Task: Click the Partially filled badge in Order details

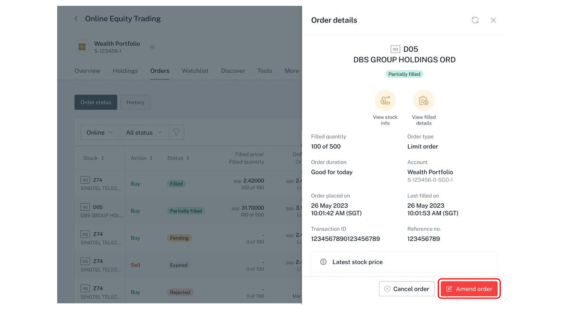Action: tap(404, 74)
